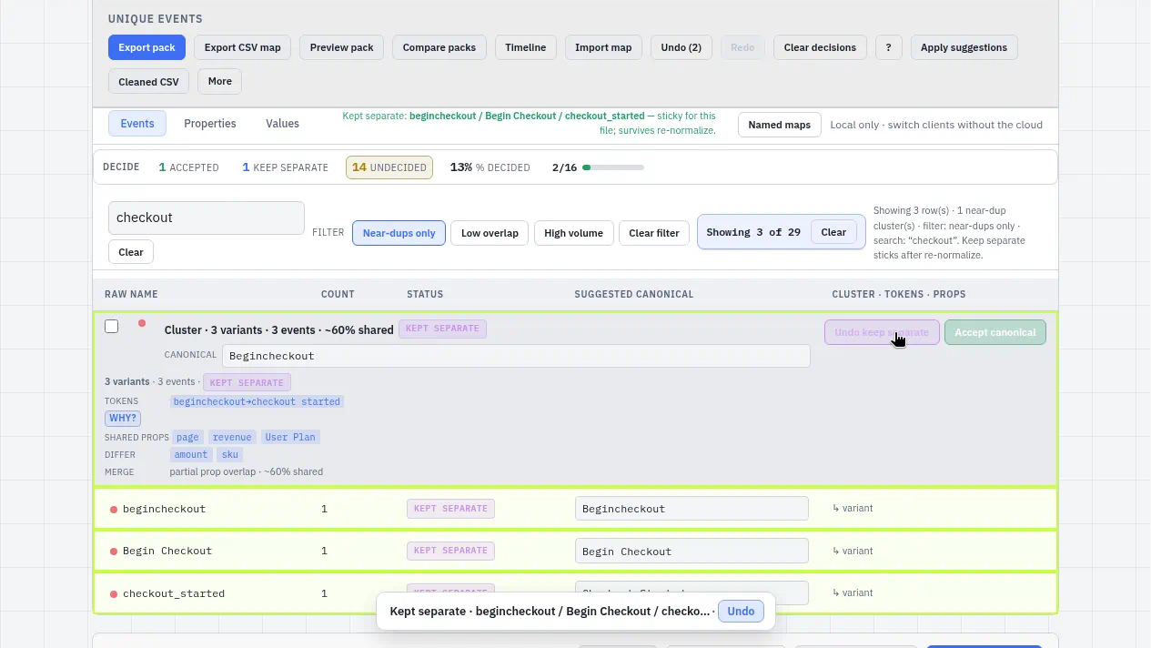Toggle Near-dups only filter
This screenshot has width=1151, height=648.
click(399, 233)
